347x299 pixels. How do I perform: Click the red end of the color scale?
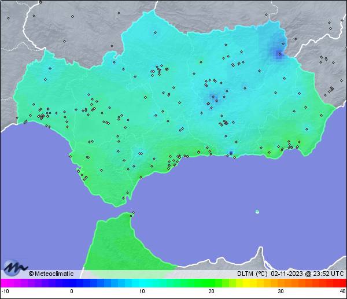point(342,283)
